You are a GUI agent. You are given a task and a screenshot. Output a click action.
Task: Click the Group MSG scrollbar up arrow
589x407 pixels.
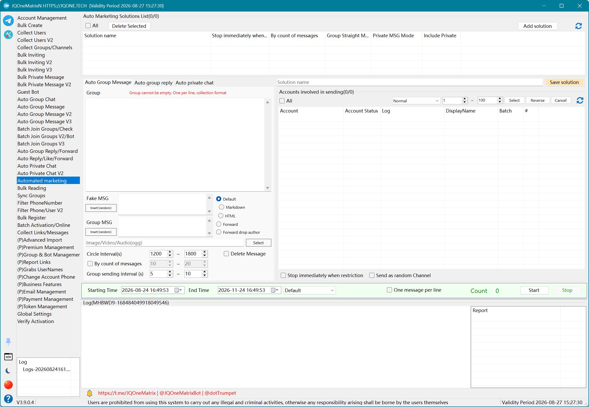click(x=209, y=221)
